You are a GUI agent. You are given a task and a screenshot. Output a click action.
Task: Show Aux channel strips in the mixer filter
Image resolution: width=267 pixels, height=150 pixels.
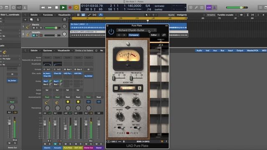[215, 50]
